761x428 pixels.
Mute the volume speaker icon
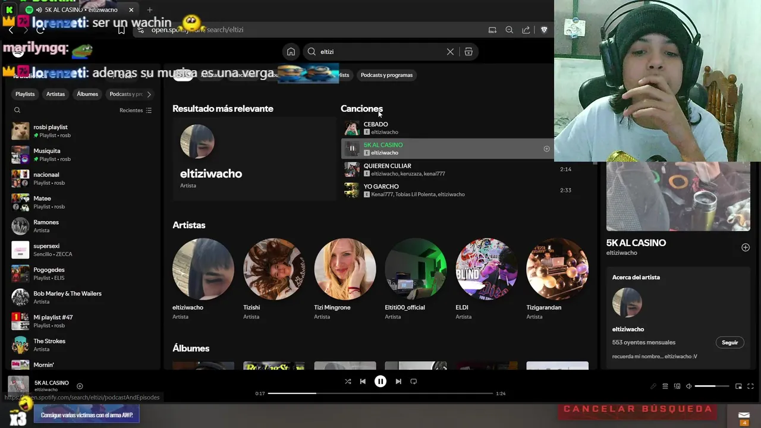point(689,386)
